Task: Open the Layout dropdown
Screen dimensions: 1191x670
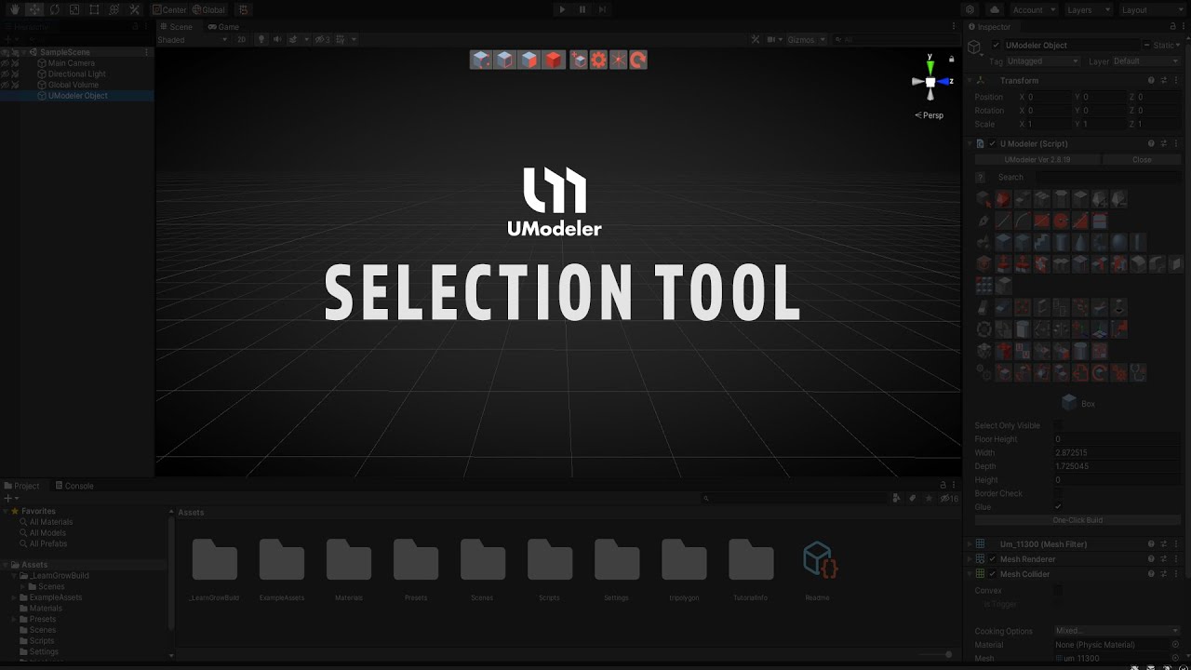Action: click(x=1152, y=9)
